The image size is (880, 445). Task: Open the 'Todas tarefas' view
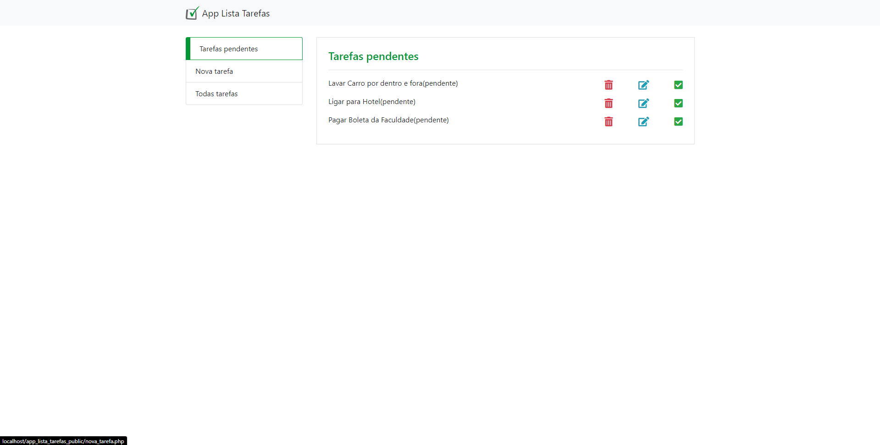tap(216, 93)
